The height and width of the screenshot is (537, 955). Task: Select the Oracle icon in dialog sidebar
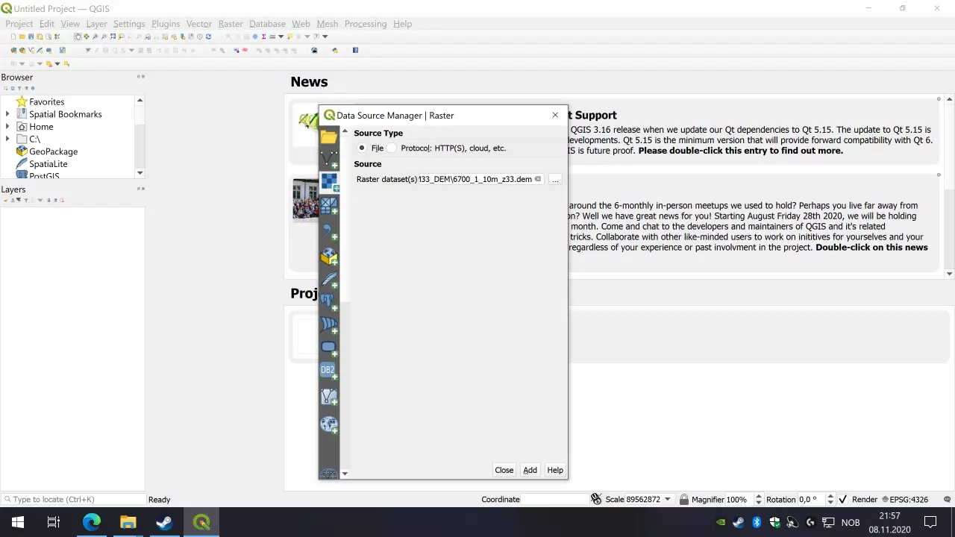(x=329, y=348)
